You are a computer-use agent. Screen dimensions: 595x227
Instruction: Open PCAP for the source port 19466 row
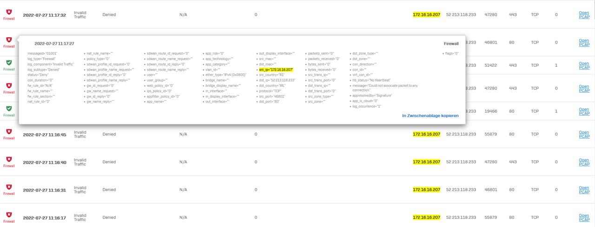click(584, 111)
